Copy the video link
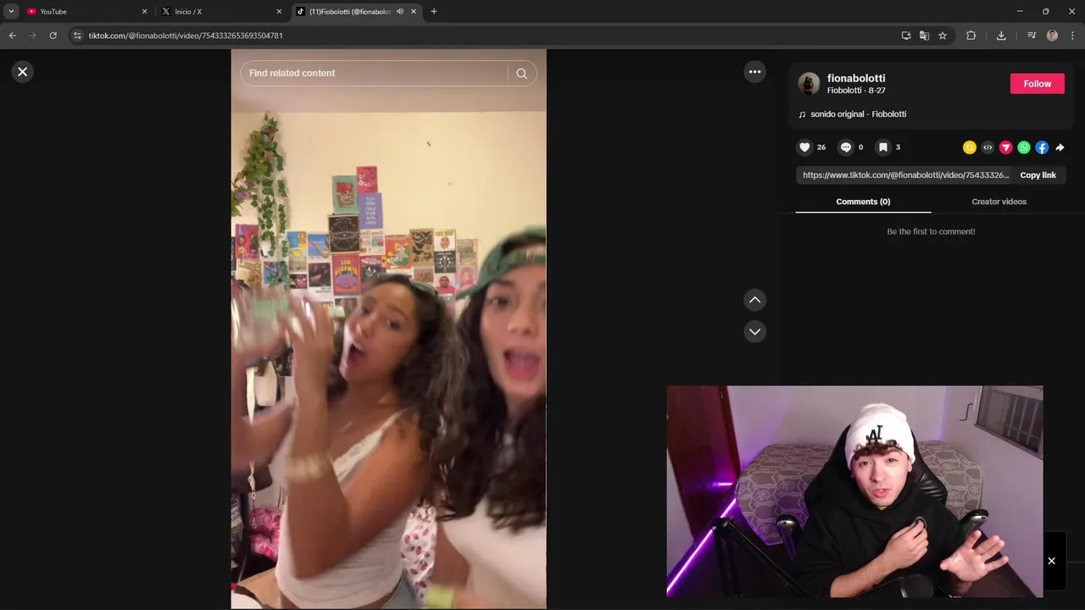Image resolution: width=1085 pixels, height=610 pixels. (1038, 175)
